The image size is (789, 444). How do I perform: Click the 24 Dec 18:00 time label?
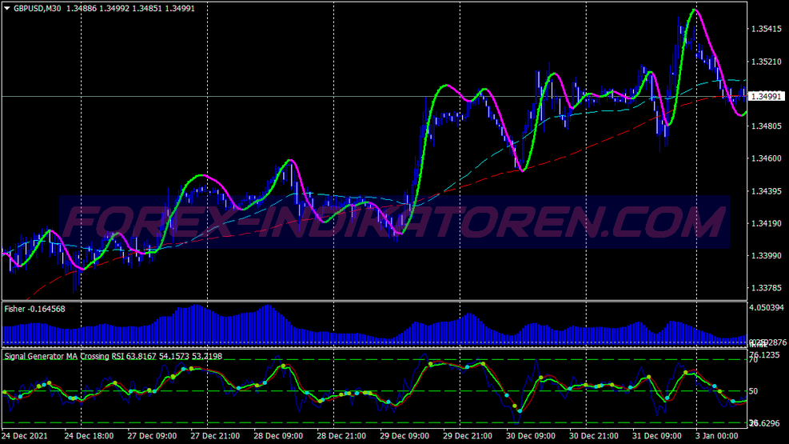(89, 436)
